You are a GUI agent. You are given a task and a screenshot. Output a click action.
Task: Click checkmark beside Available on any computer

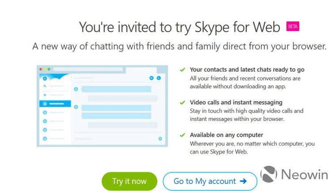(x=182, y=135)
